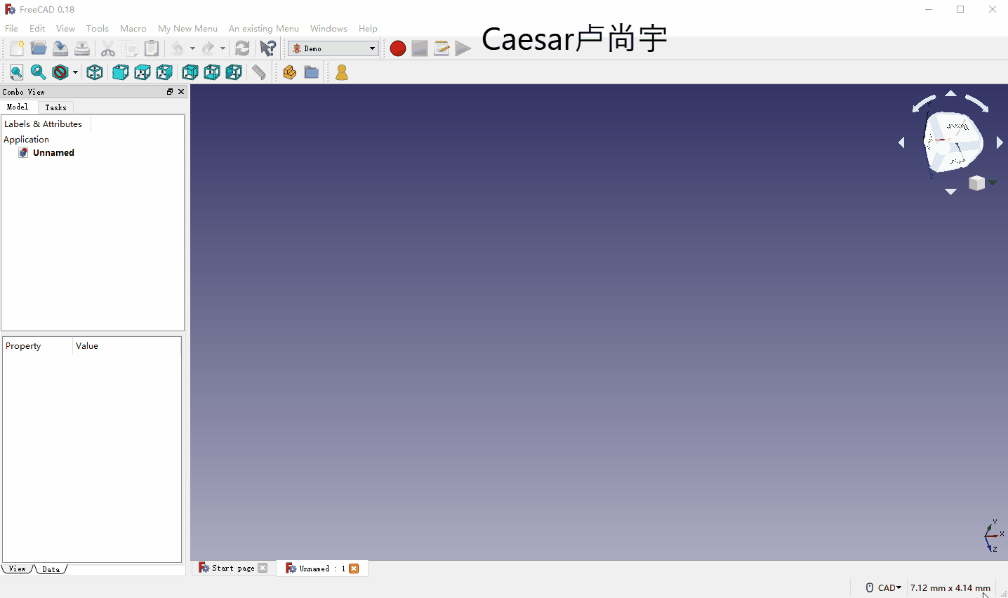Switch to the Tasks tab
This screenshot has width=1008, height=598.
55,107
